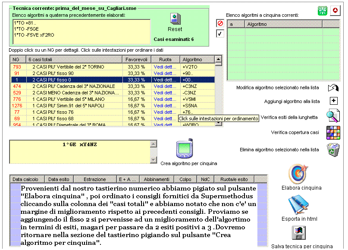The height and width of the screenshot is (250, 348).
Task: Click the up arrow of algorithm text box scrollbar
Action: (154, 144)
